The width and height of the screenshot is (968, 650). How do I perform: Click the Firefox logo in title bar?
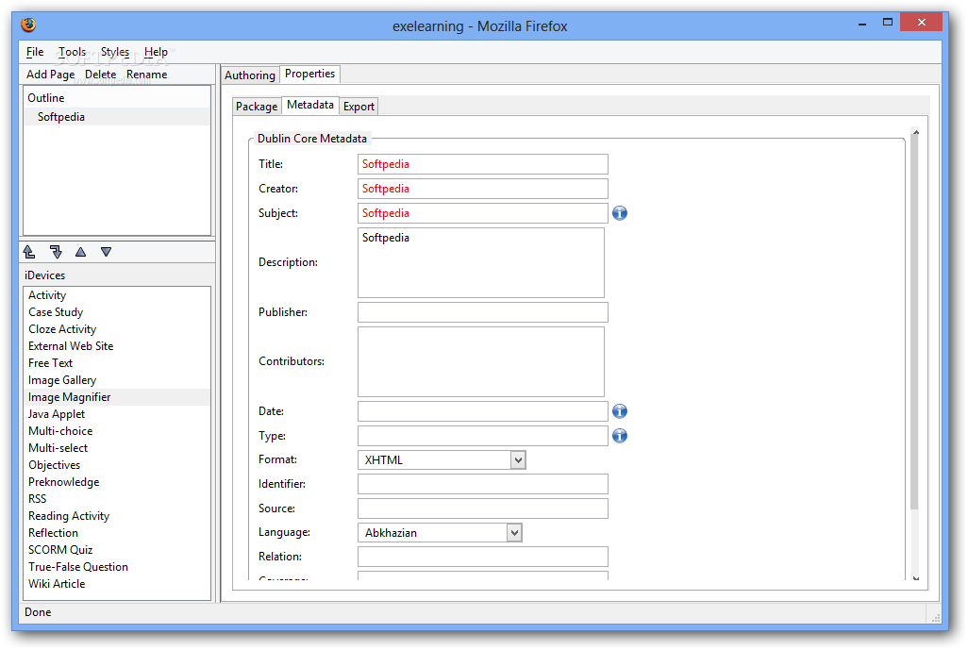tap(28, 25)
